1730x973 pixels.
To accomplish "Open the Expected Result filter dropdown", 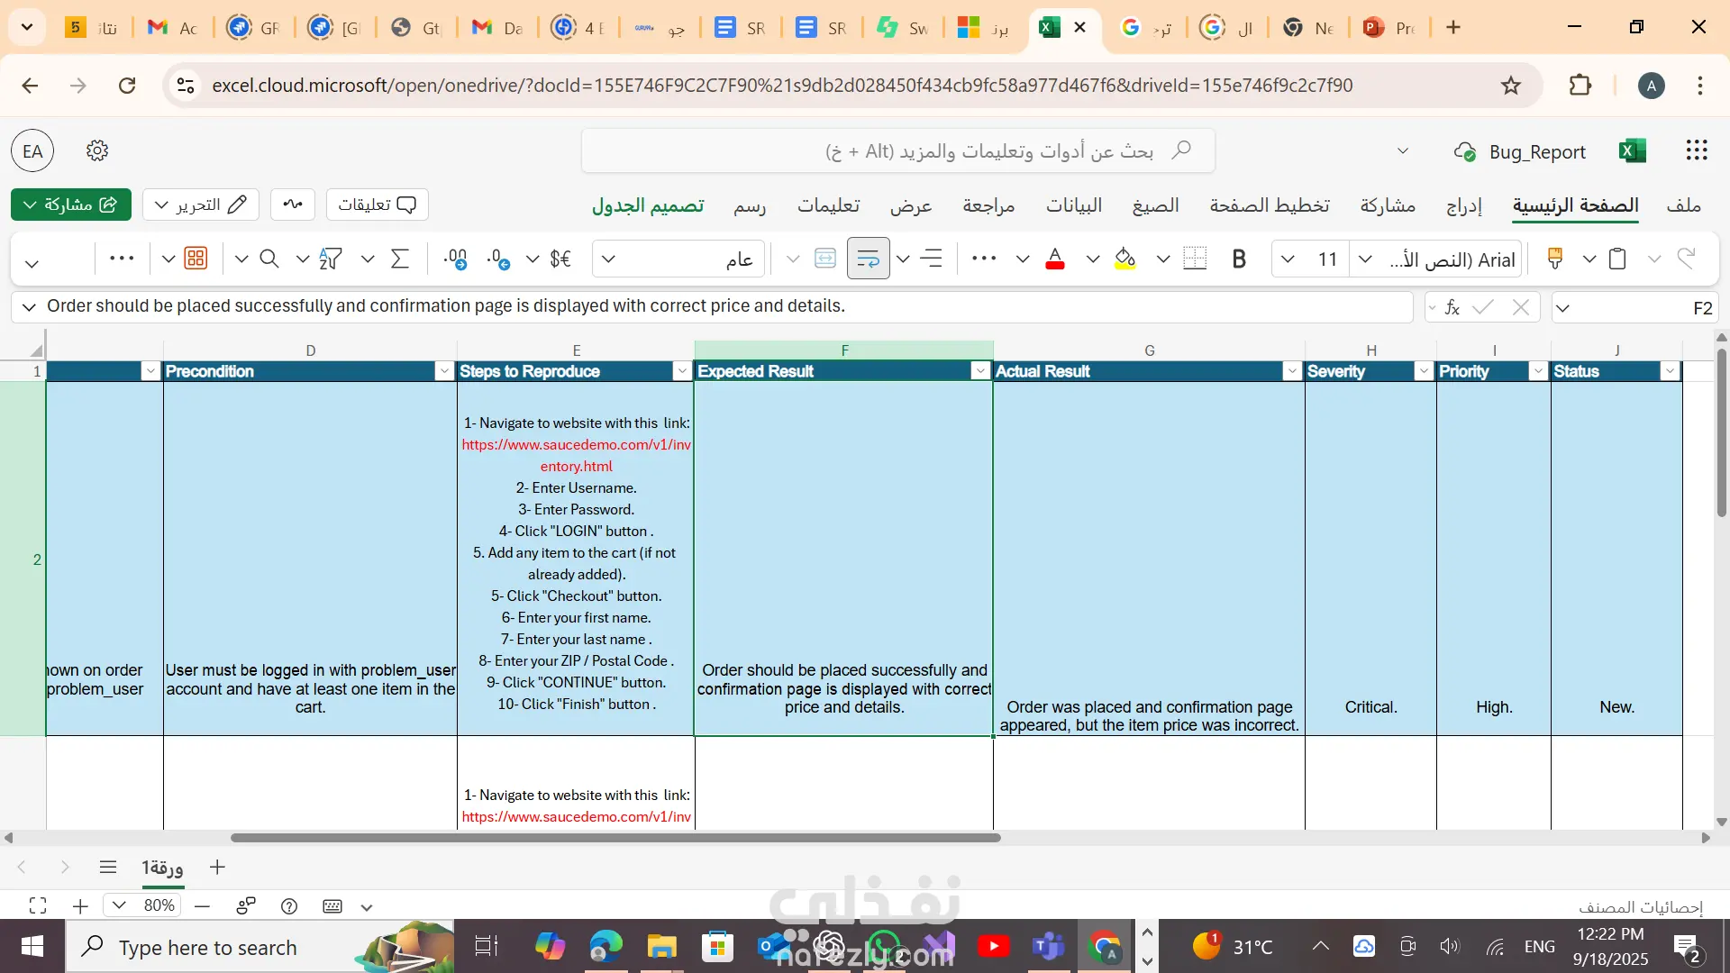I will [980, 371].
